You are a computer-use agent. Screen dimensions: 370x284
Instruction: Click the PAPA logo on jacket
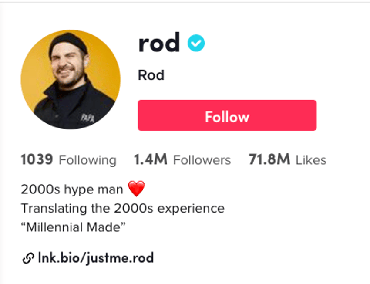[88, 118]
